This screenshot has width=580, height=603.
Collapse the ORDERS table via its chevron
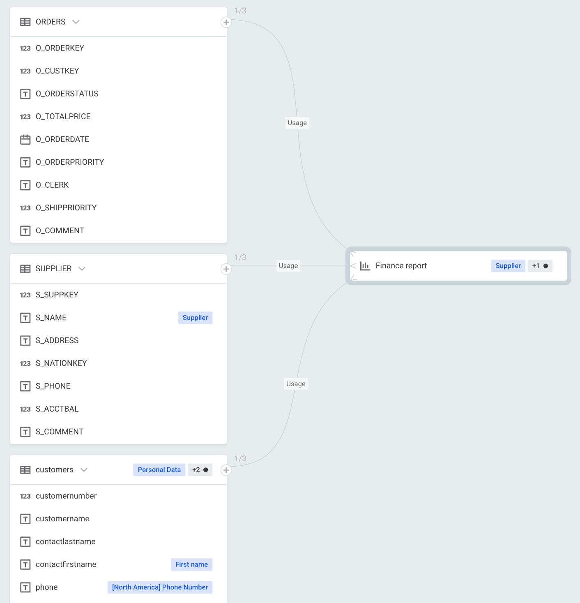[x=76, y=22]
